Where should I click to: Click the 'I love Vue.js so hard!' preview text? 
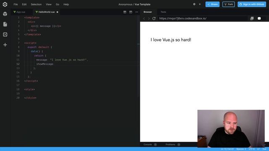(x=171, y=40)
